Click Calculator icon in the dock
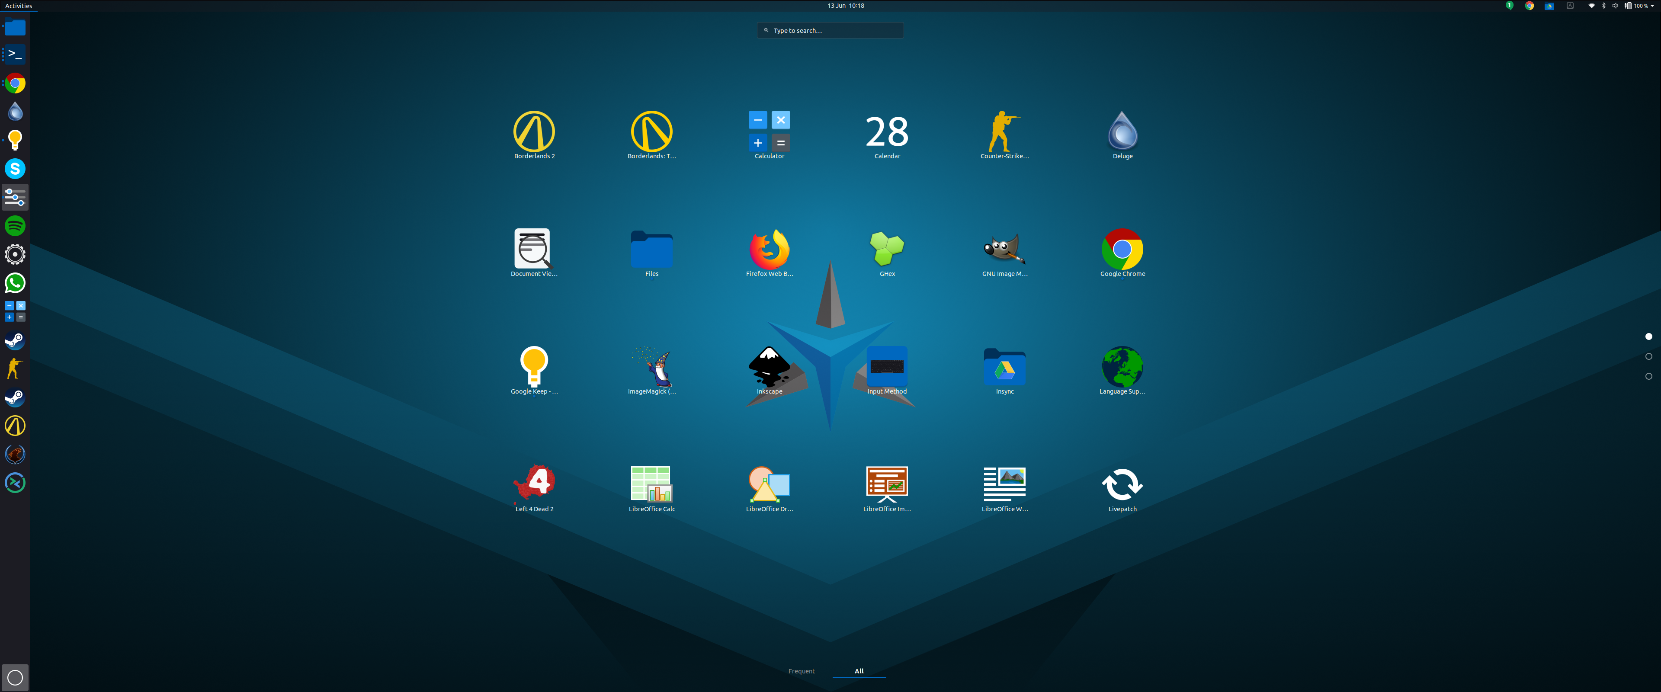This screenshot has height=692, width=1661. point(15,311)
